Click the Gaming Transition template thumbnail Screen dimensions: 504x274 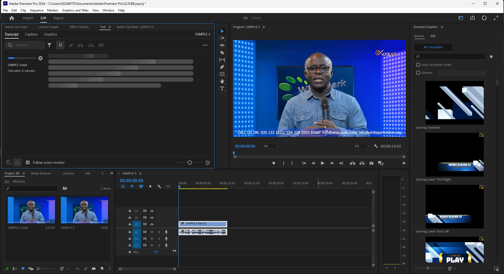[x=454, y=103]
